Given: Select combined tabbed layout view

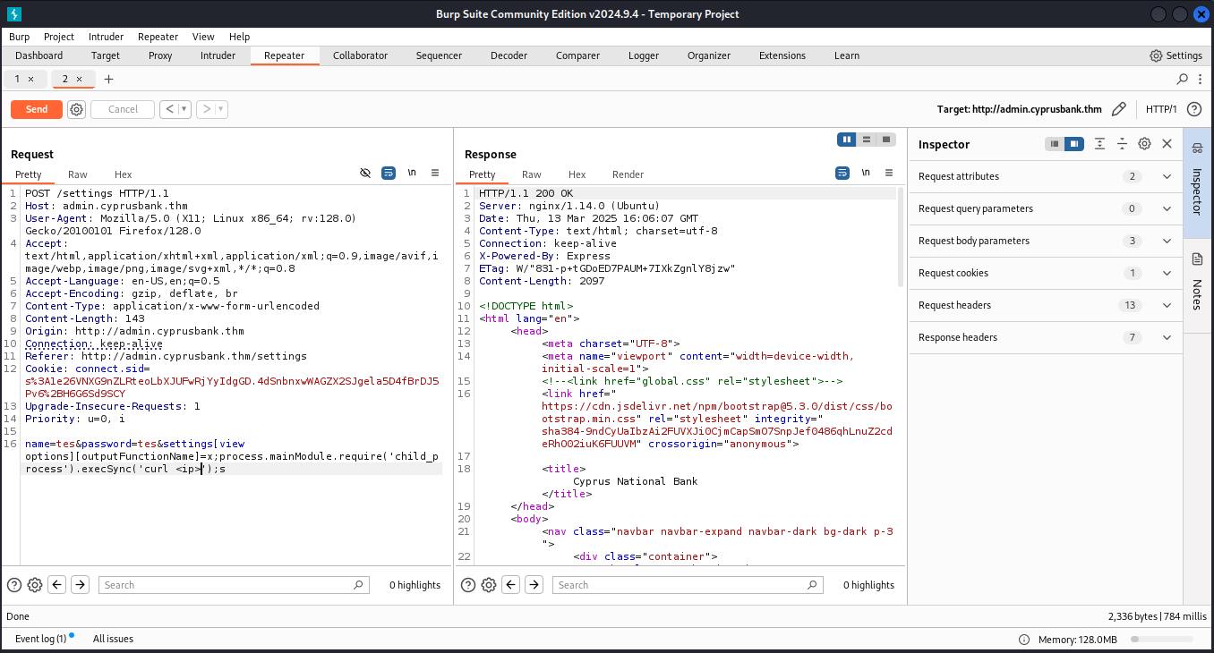Looking at the screenshot, I should click(886, 140).
